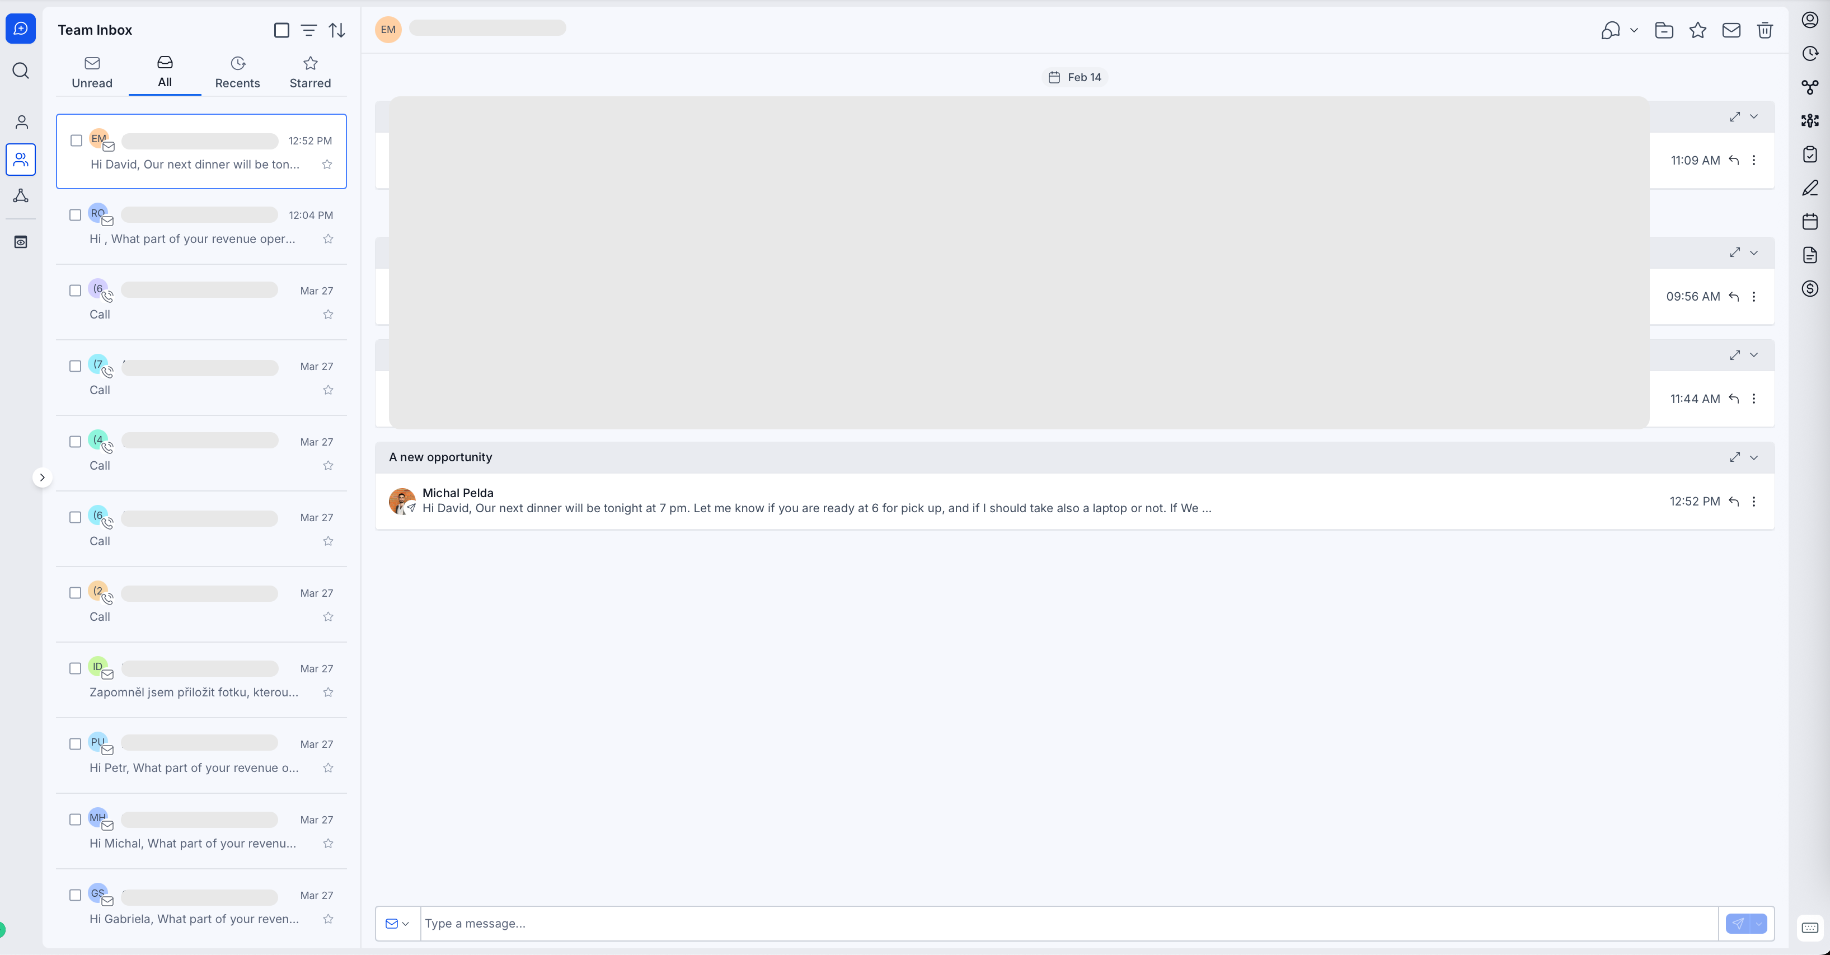Star the 'Hi Michal' conversation
The width and height of the screenshot is (1830, 955).
[328, 844]
